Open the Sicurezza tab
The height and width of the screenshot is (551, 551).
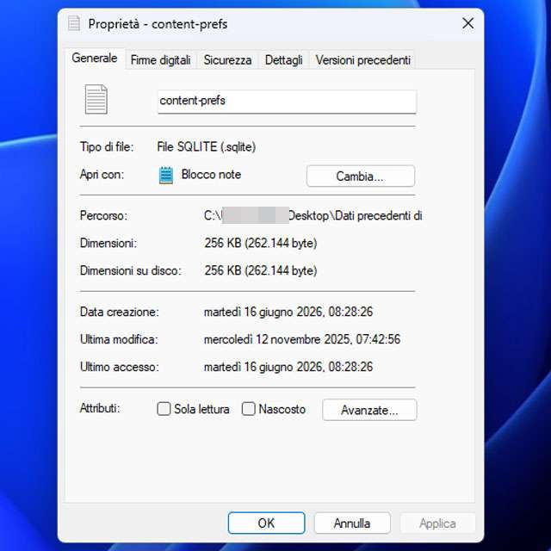tap(227, 60)
